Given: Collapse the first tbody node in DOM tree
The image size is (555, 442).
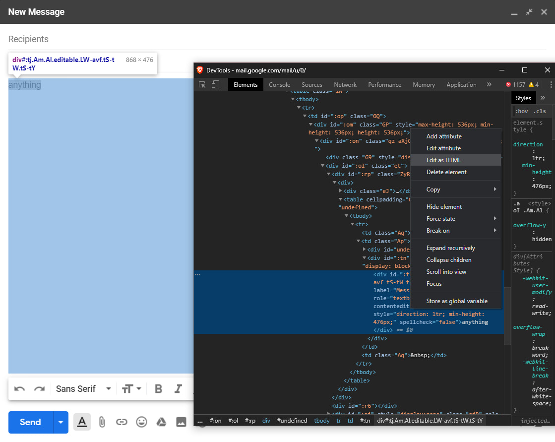Looking at the screenshot, I should coord(293,99).
